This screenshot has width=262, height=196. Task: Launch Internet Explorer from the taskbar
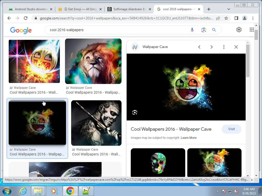coord(23,191)
